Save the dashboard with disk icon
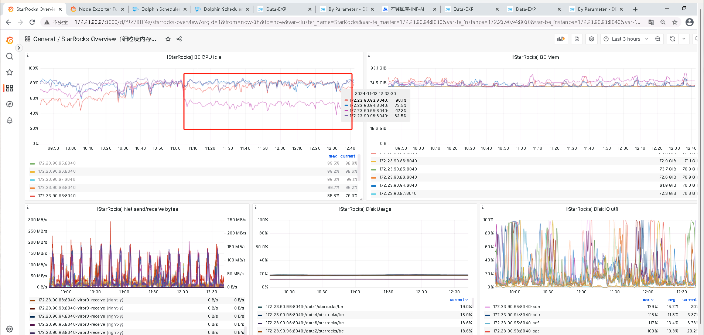Screen dimensions: 704x335 [577, 39]
